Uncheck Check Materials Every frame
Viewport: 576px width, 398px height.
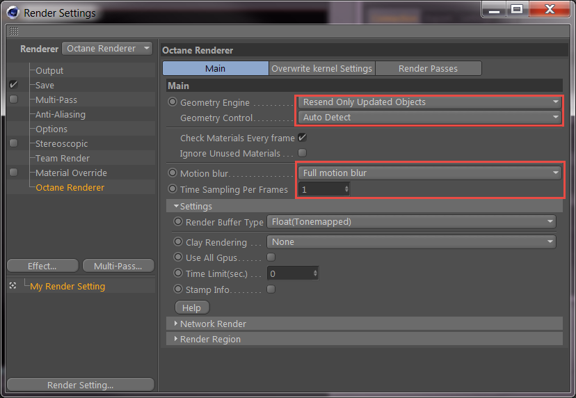click(x=302, y=138)
